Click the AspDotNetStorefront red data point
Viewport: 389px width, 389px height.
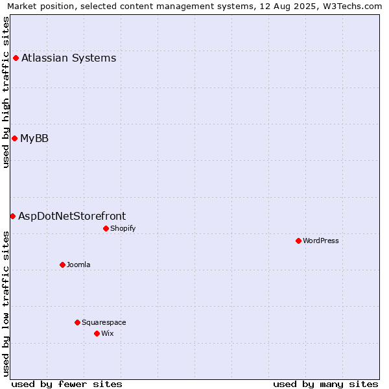[13, 217]
